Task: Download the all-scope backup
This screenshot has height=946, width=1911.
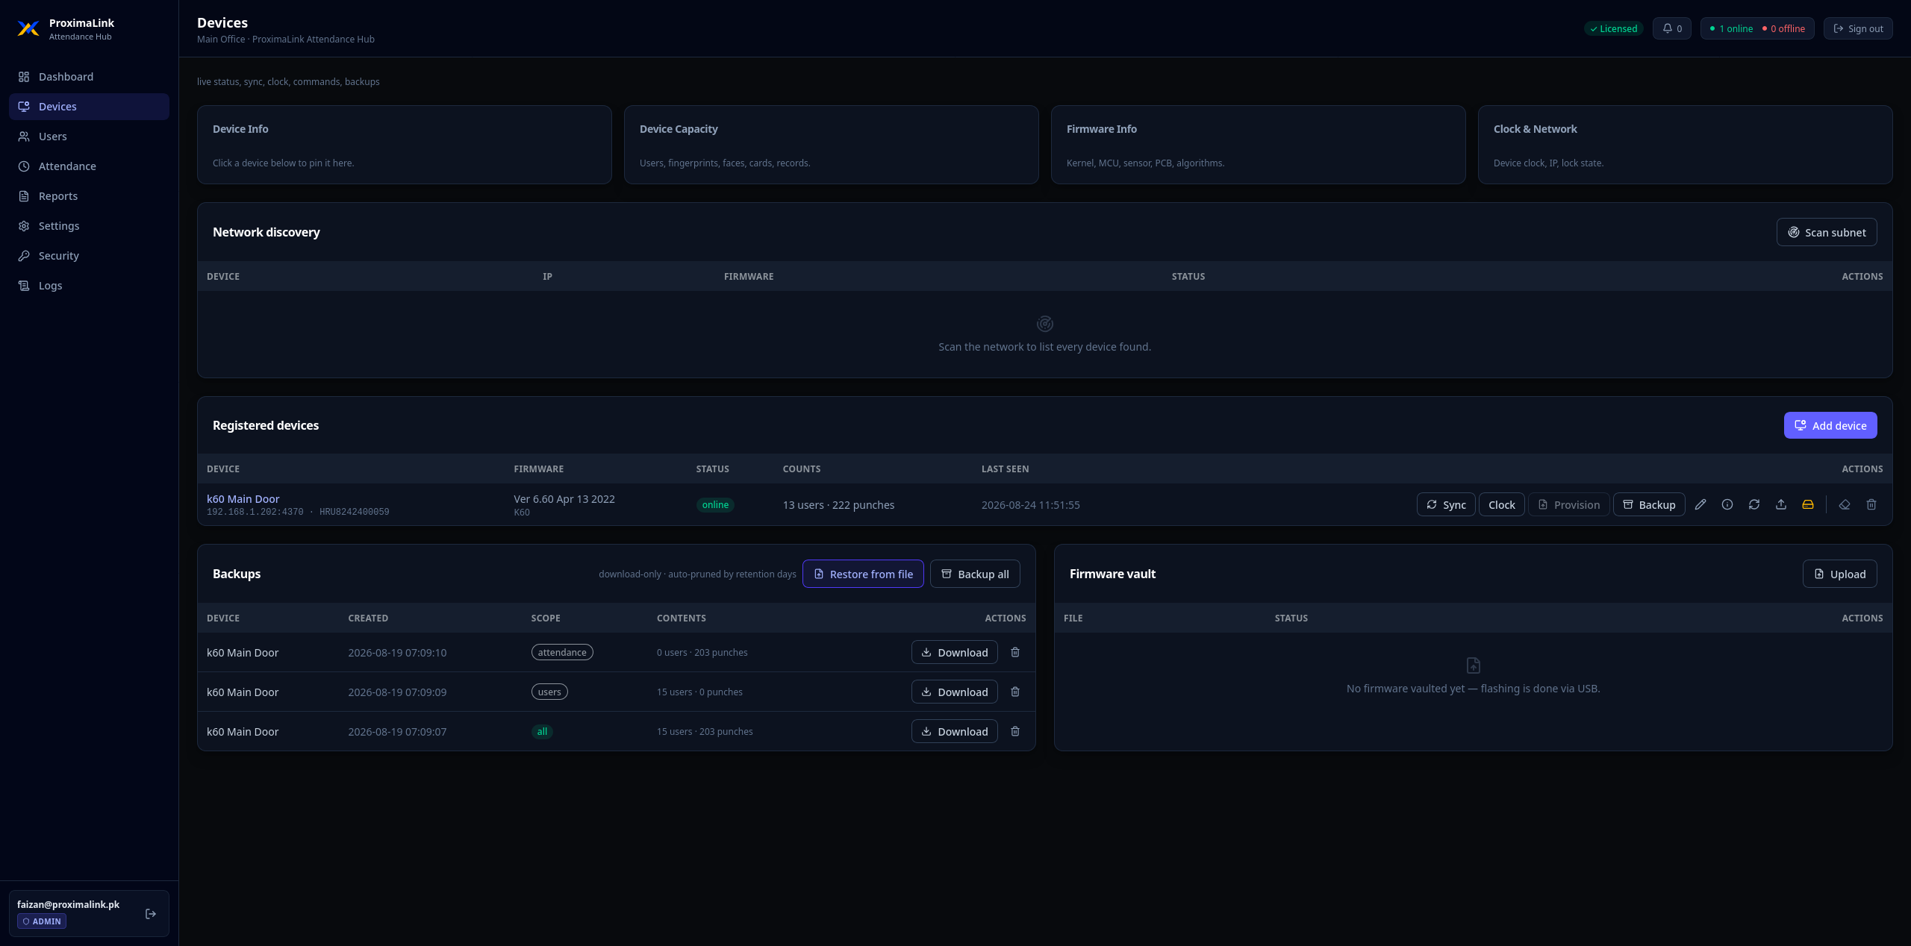Action: (954, 731)
